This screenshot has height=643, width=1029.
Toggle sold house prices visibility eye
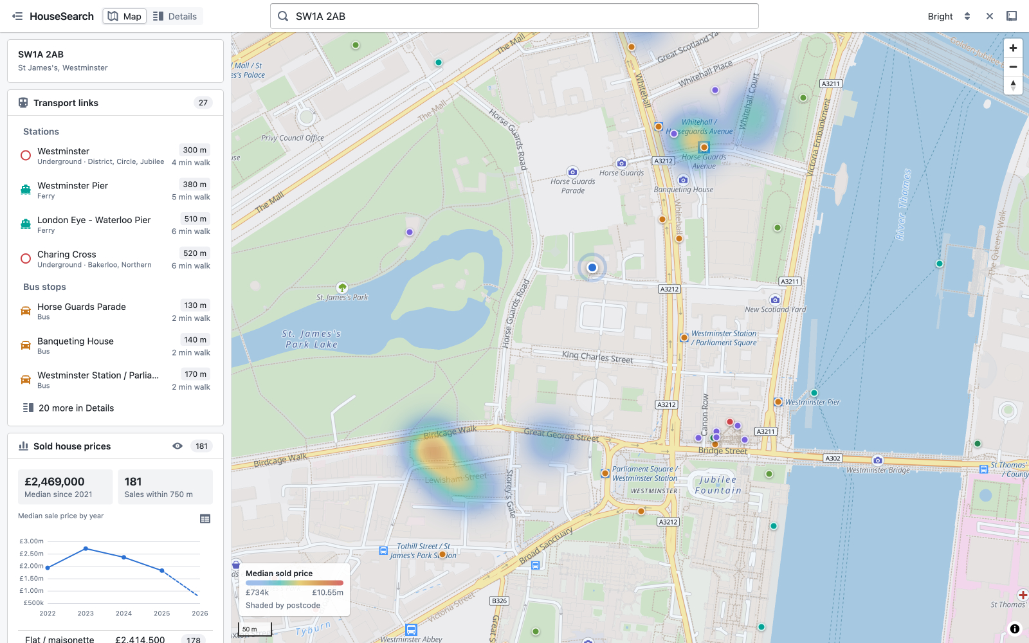pyautogui.click(x=178, y=446)
